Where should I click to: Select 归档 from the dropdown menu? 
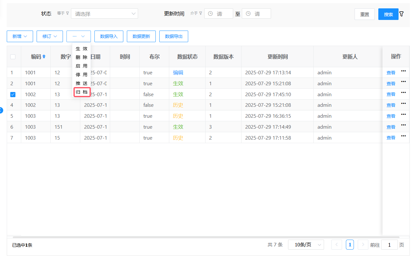[x=82, y=92]
